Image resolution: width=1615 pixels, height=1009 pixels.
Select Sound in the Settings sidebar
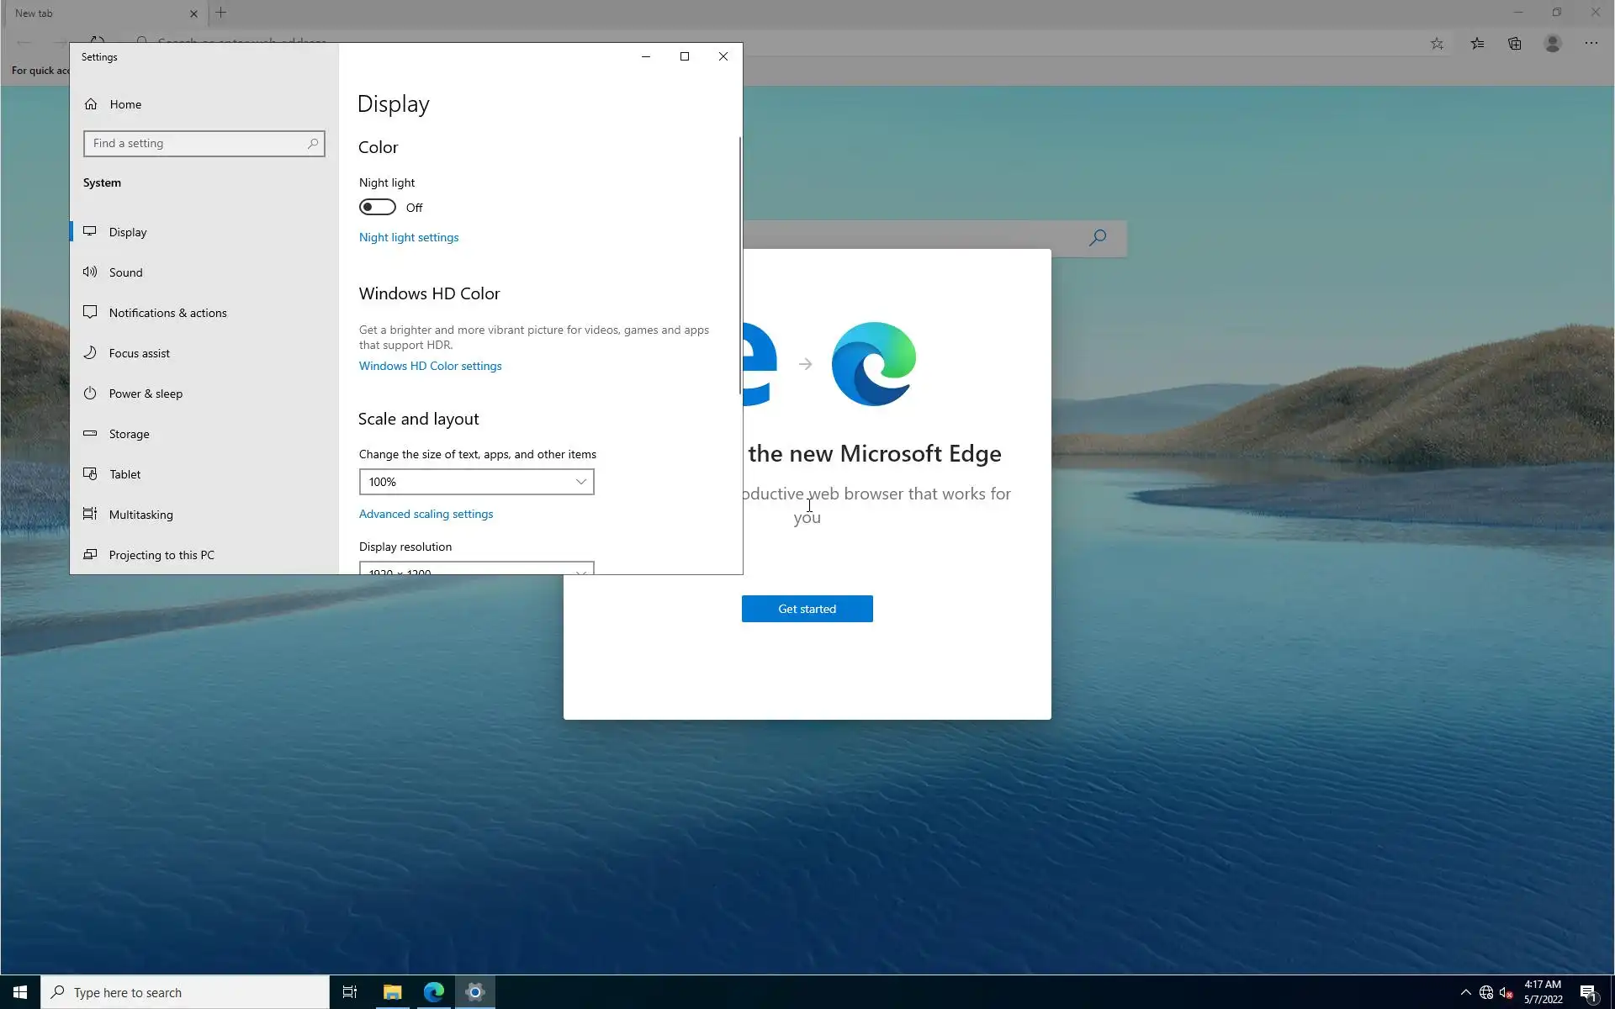tap(126, 272)
